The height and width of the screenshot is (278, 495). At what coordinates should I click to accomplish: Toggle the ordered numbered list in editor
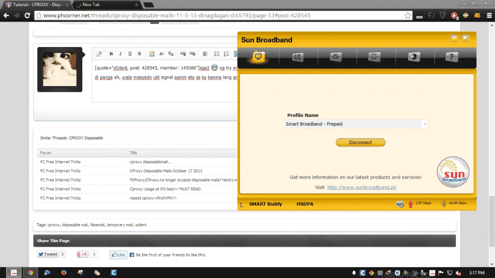(x=226, y=54)
